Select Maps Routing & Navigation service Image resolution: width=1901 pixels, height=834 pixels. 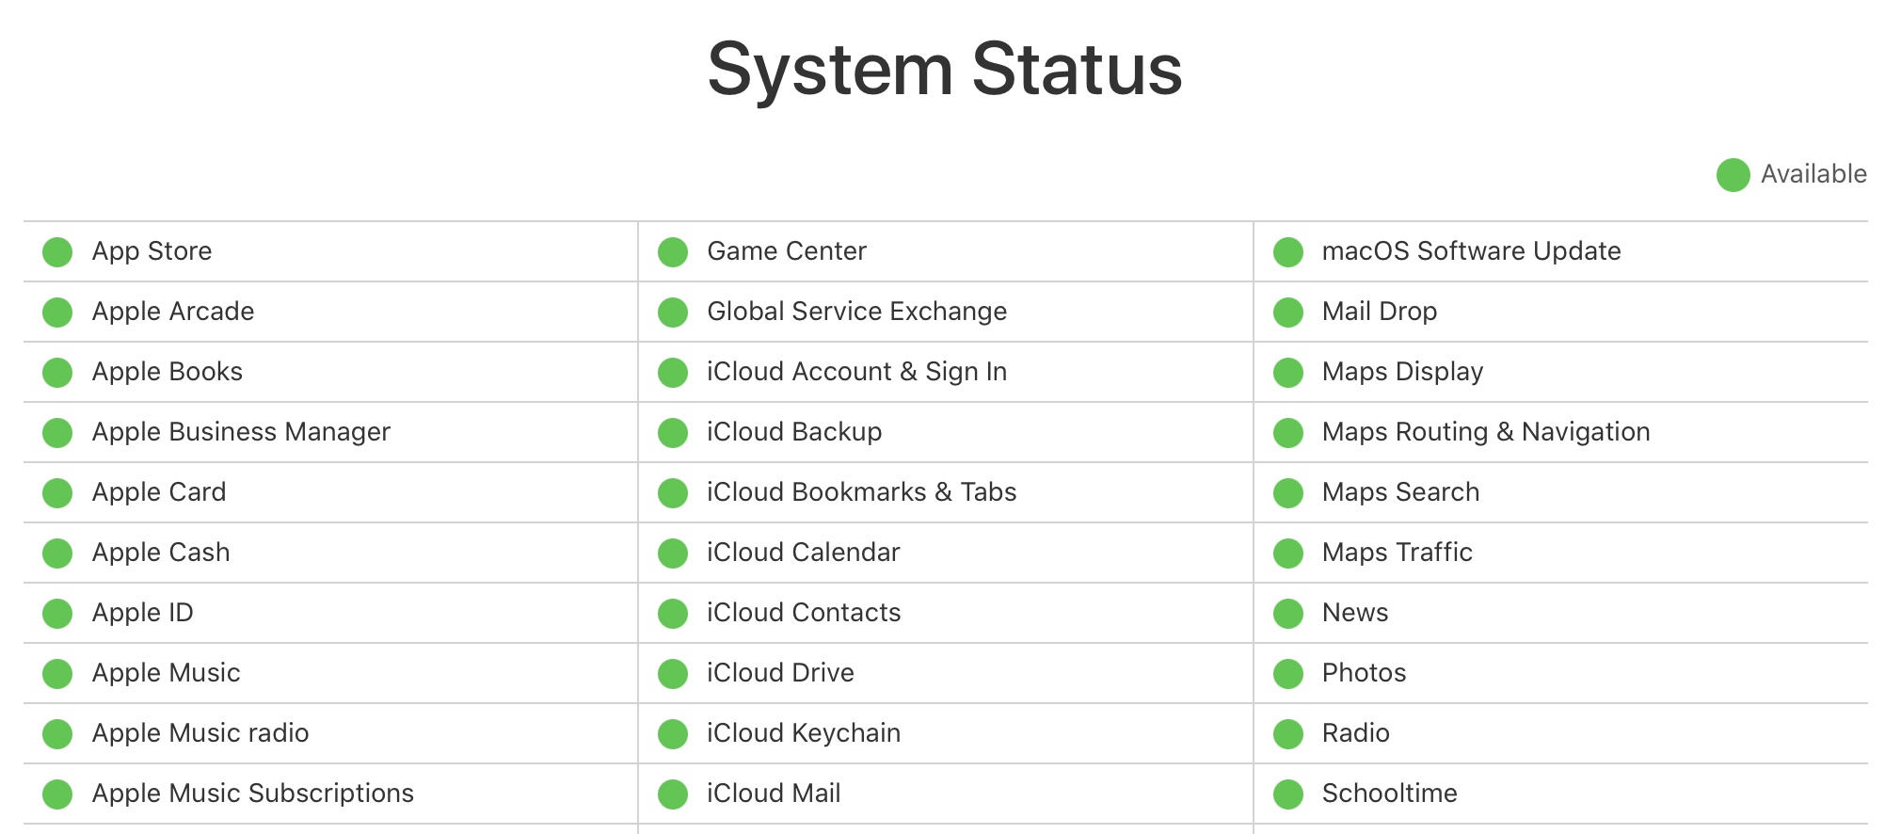click(x=1485, y=432)
